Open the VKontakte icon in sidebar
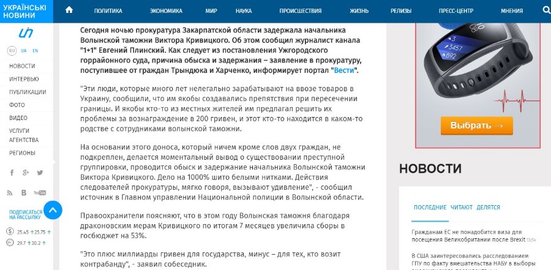Viewport: 551px width, 270px height. [24, 193]
